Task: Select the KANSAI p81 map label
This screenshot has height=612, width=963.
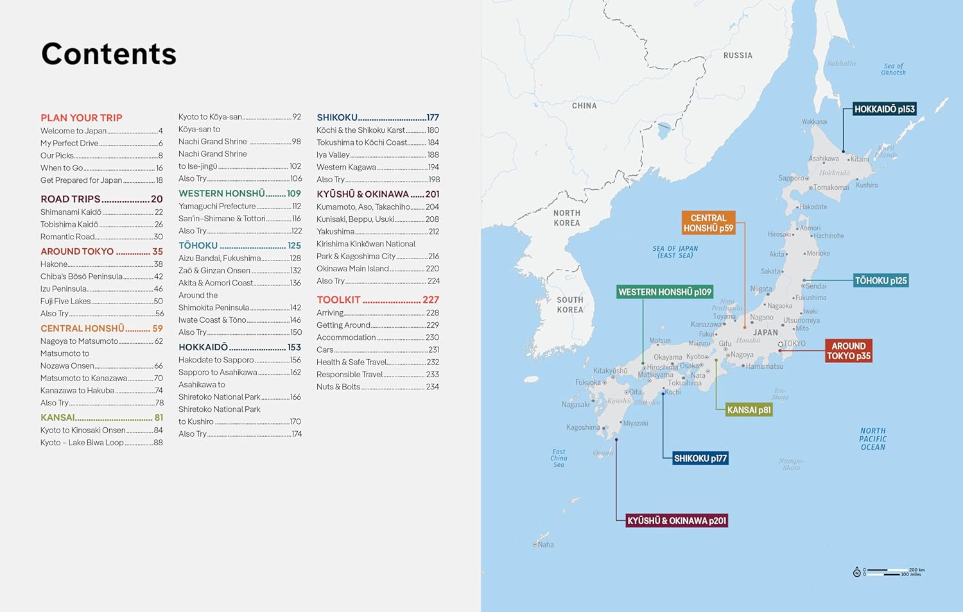Action: (x=749, y=410)
